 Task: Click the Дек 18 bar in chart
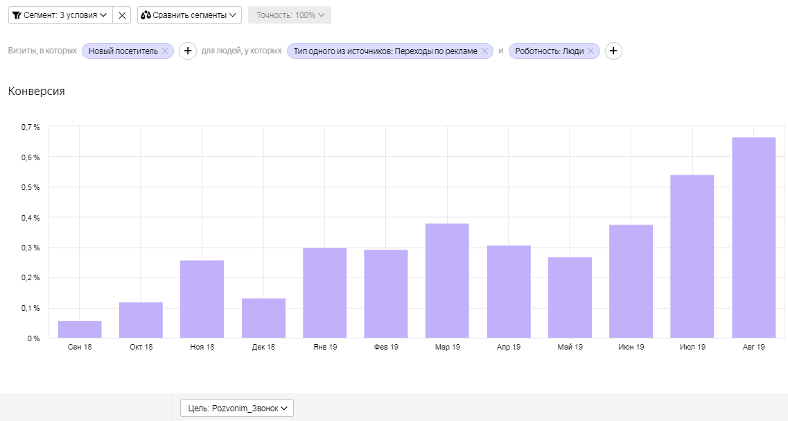tap(263, 318)
